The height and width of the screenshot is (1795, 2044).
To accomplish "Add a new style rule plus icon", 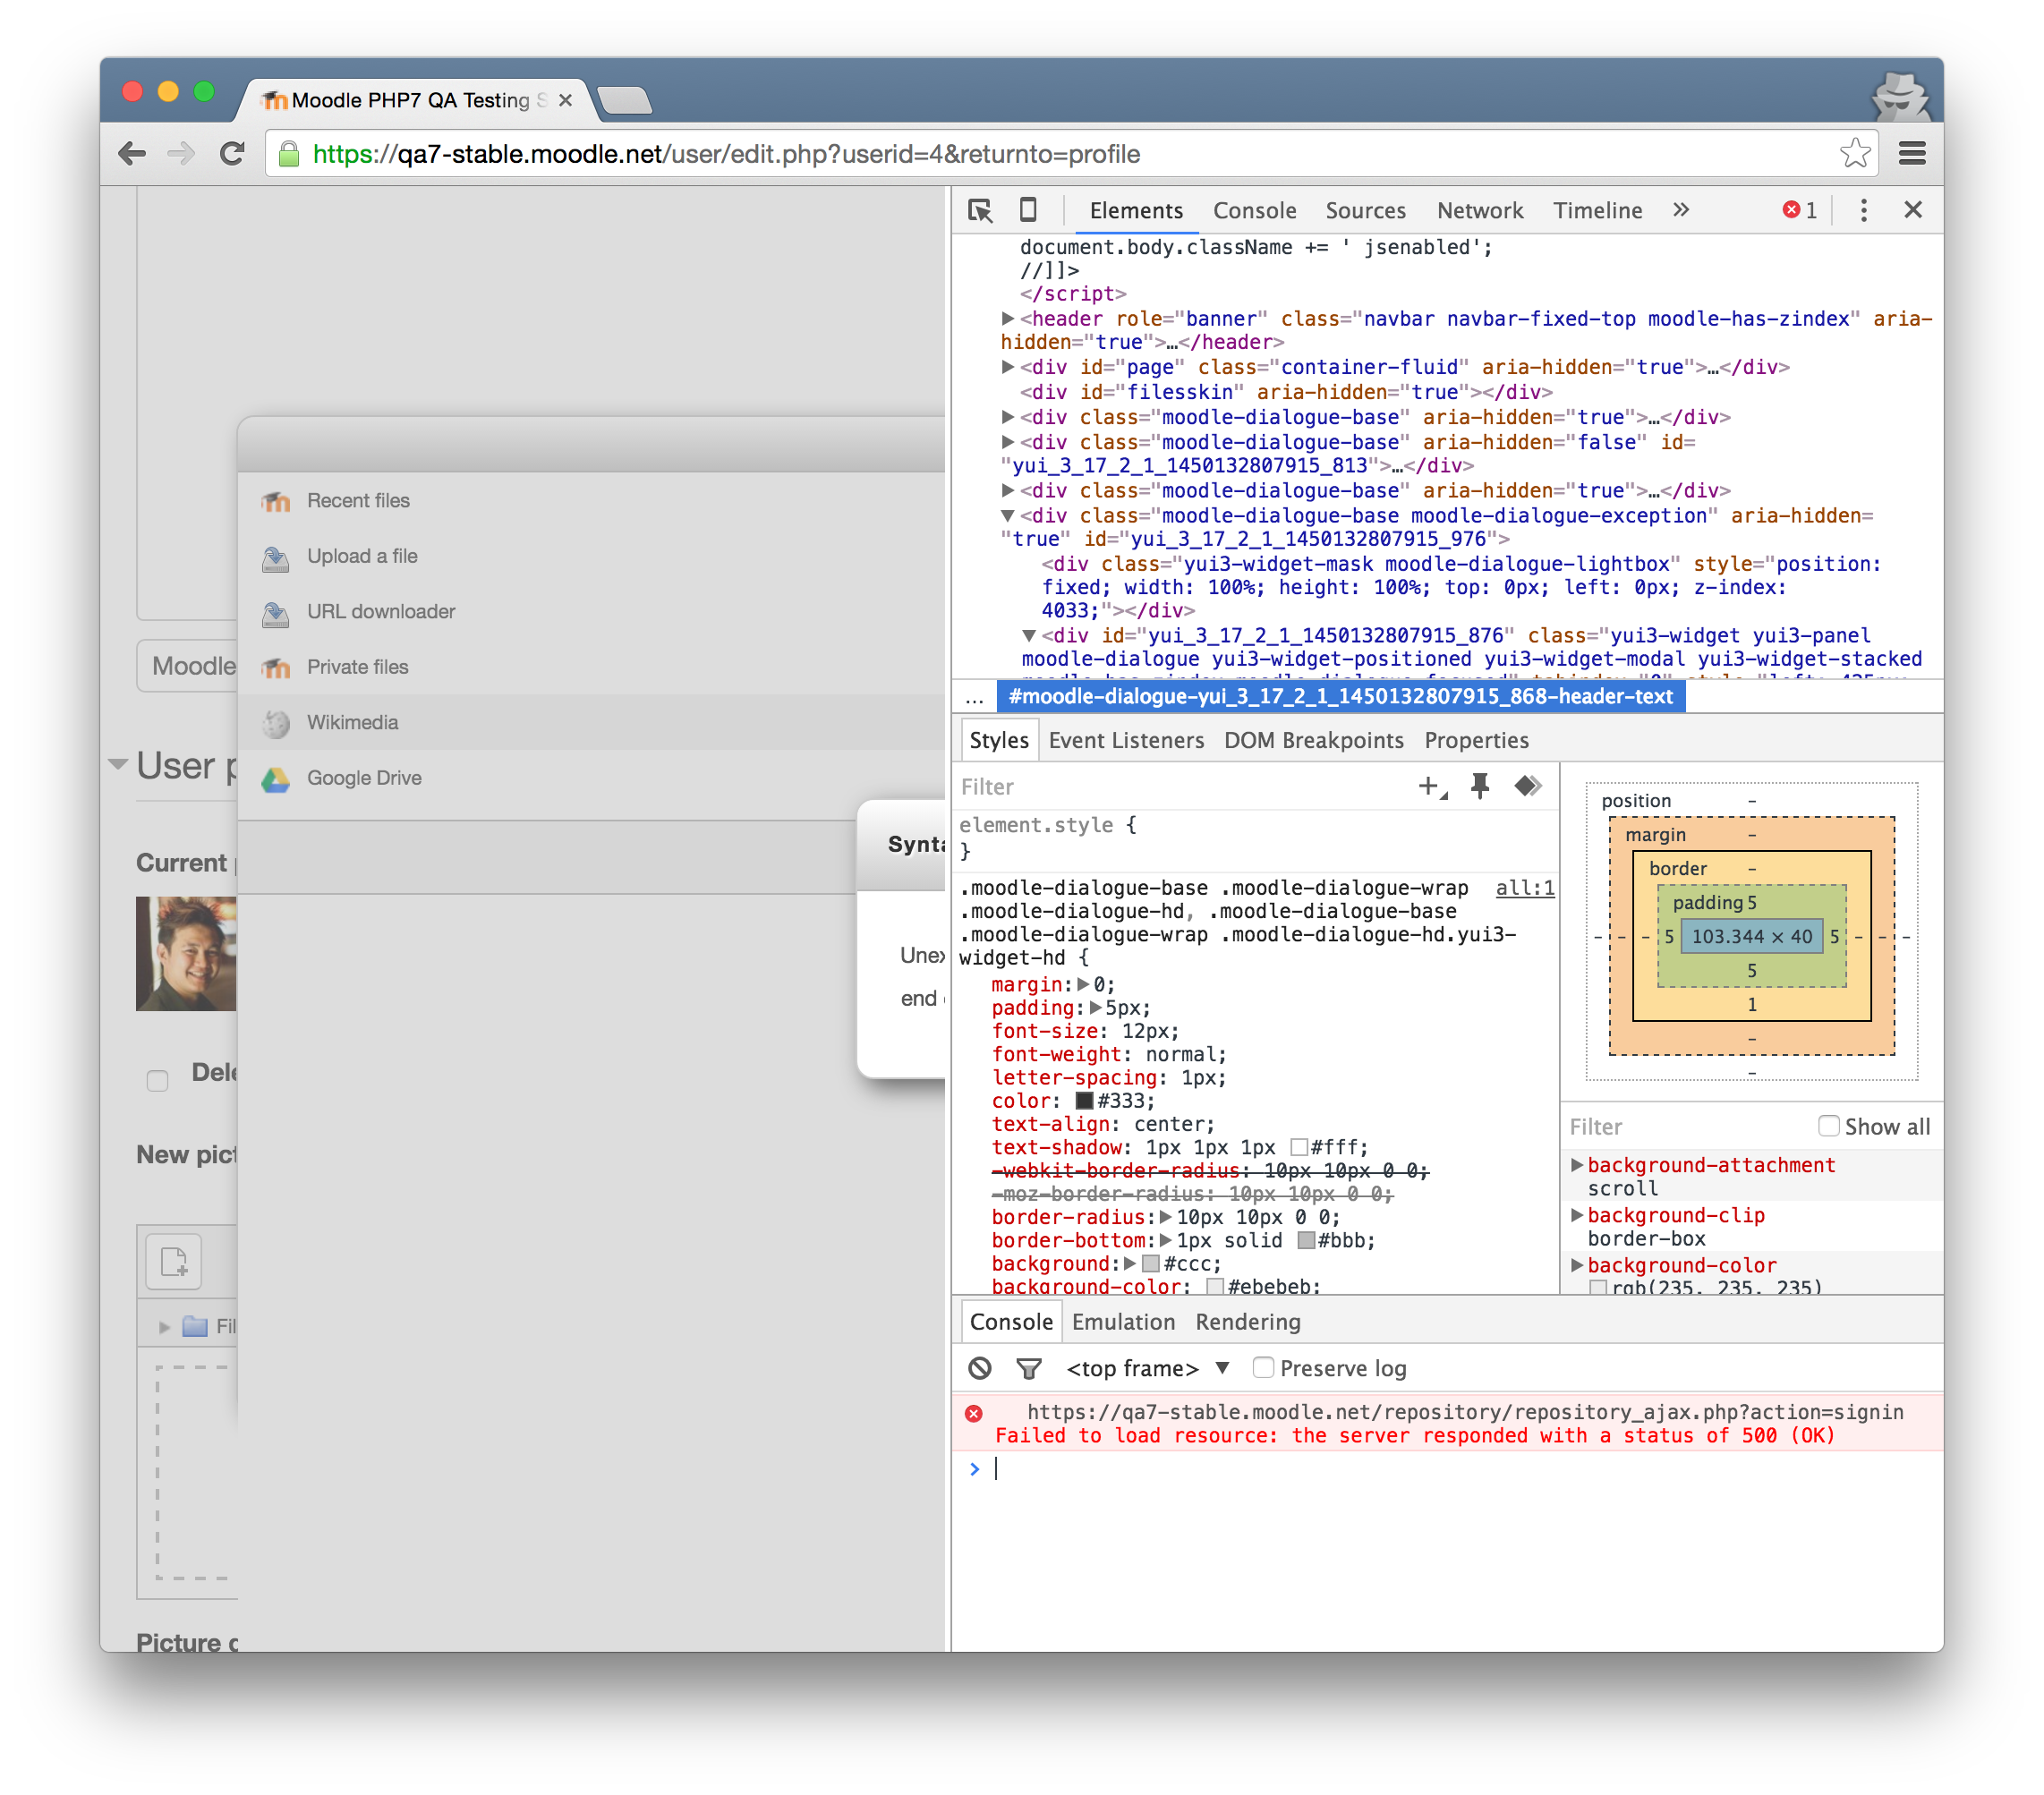I will 1431,787.
